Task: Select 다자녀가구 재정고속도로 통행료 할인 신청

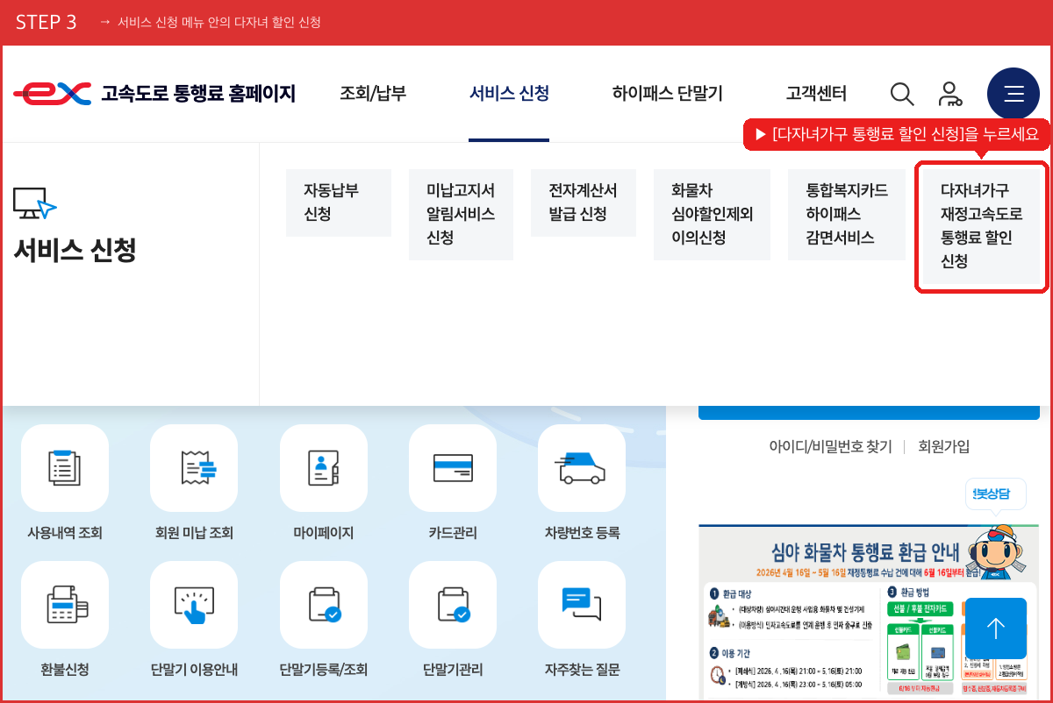Action: (x=982, y=226)
